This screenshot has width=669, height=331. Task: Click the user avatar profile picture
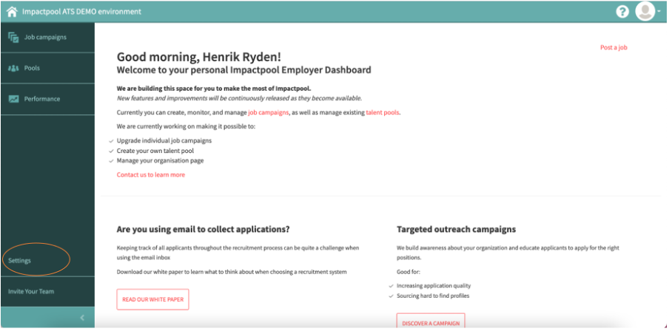(645, 11)
